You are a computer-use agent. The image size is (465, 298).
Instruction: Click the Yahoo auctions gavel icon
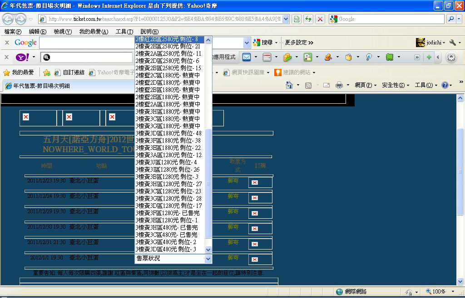328,57
